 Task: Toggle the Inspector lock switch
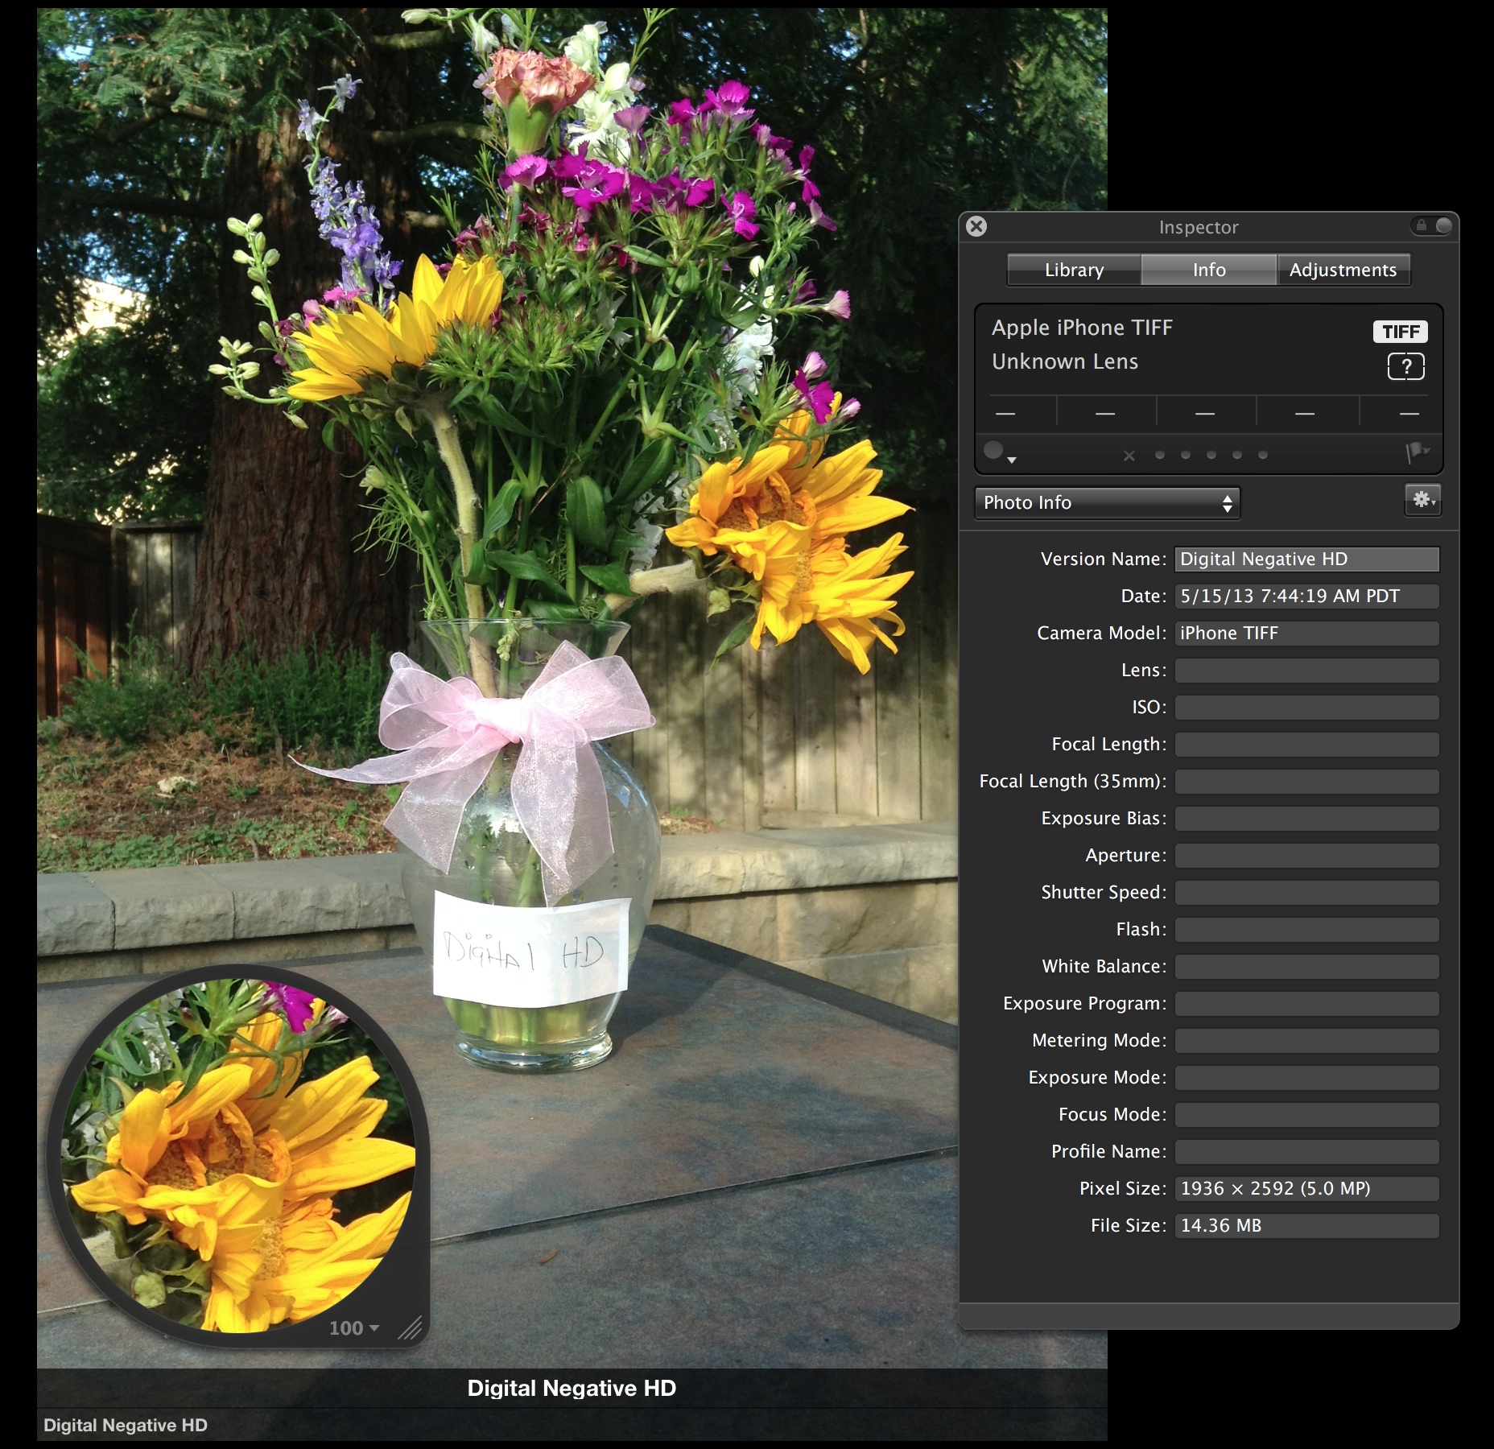(x=1432, y=226)
